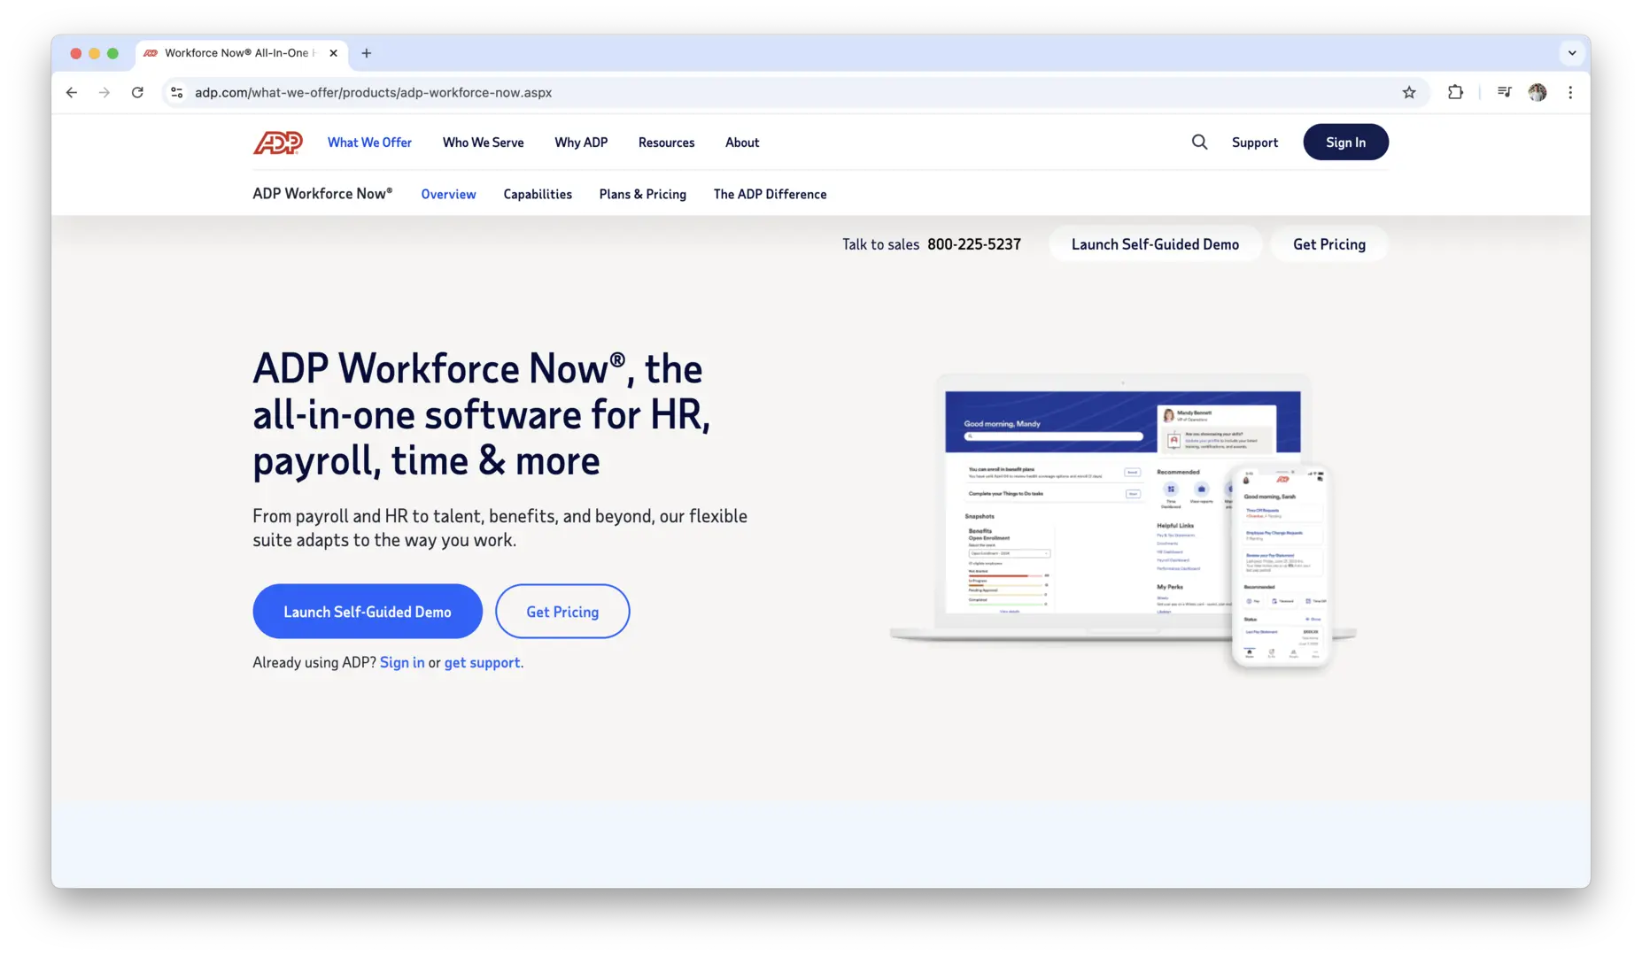Image resolution: width=1642 pixels, height=956 pixels.
Task: Open the site search magnifier icon
Action: [1199, 143]
